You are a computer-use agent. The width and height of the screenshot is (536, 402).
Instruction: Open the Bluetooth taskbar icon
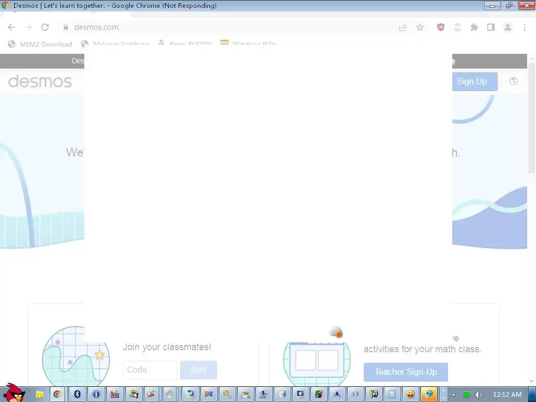(x=77, y=395)
